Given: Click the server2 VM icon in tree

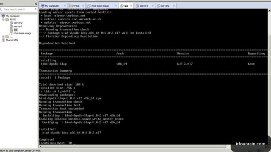Looking at the screenshot, I should [11, 23].
